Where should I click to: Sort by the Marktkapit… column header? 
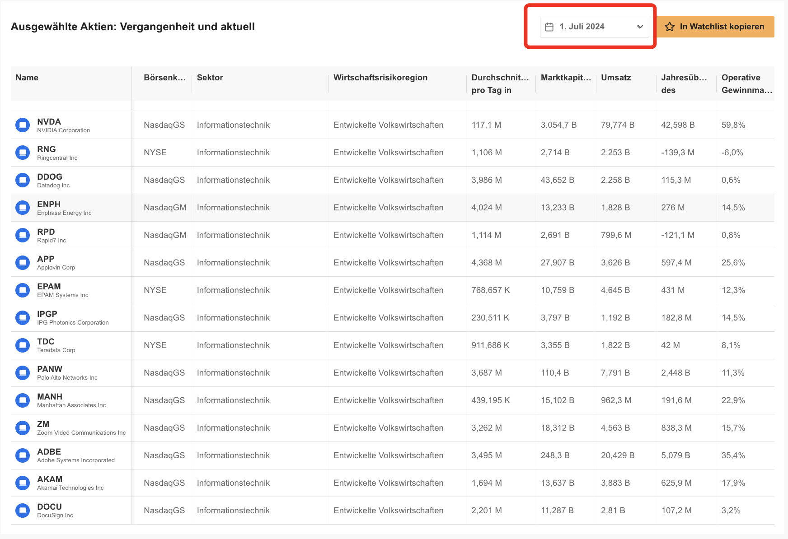(x=566, y=78)
